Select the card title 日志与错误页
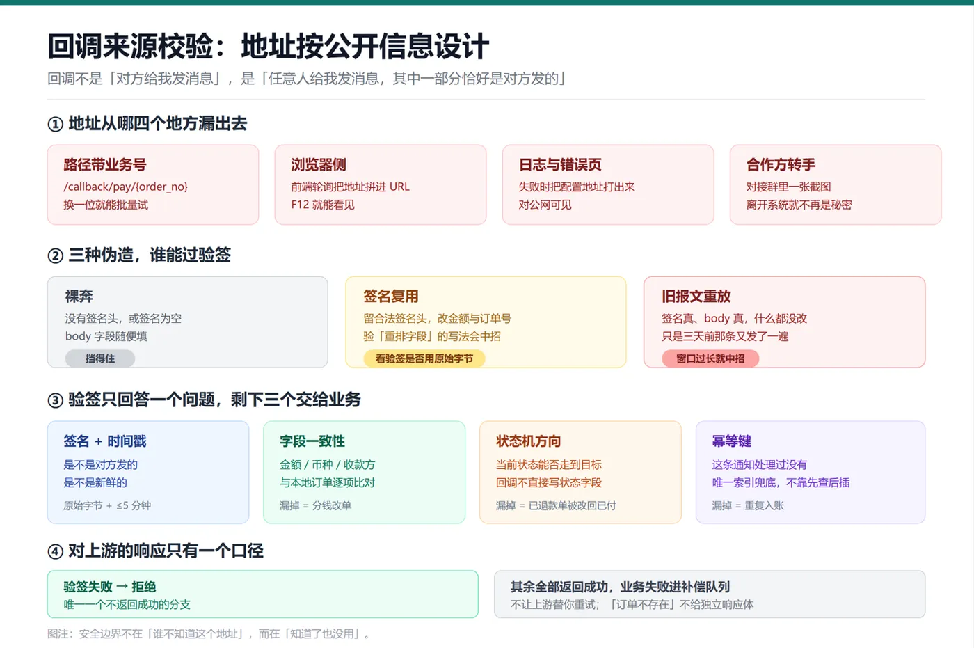 [560, 165]
